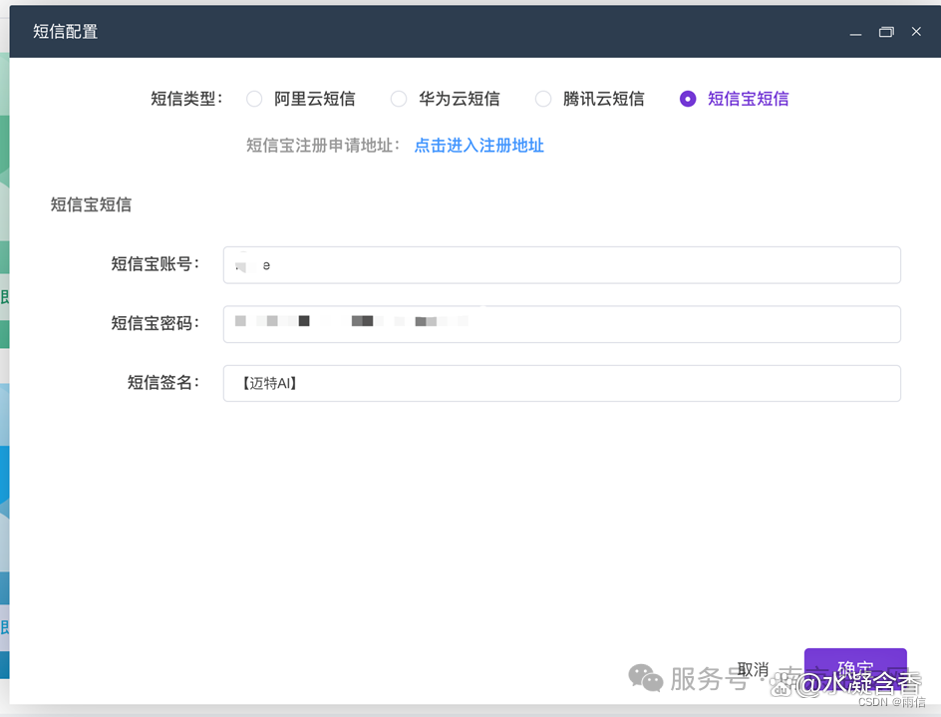Focus the 短信签名 input field
This screenshot has height=717, width=941.
coord(562,383)
